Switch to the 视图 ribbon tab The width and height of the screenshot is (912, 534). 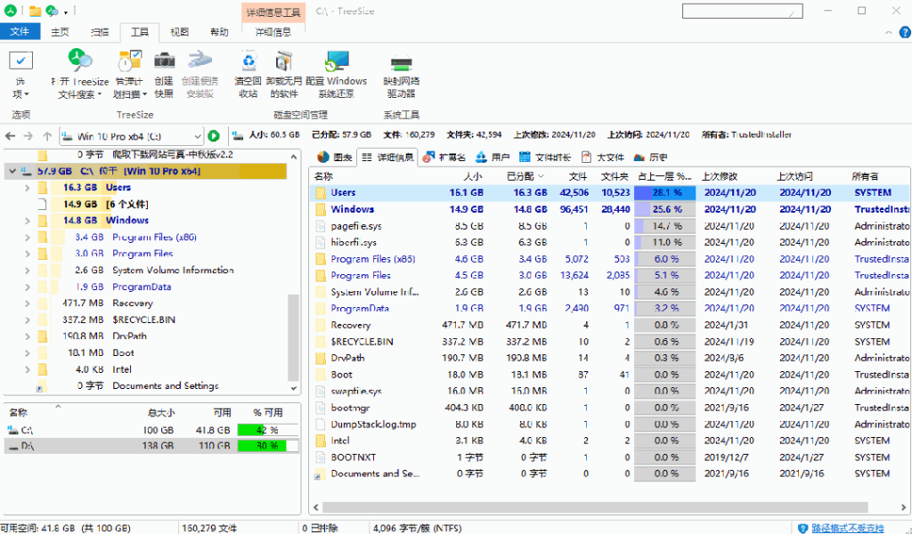click(x=179, y=32)
